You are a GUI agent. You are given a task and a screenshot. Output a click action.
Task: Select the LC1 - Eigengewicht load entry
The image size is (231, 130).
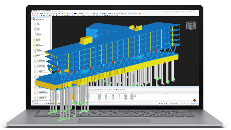pyautogui.click(x=40, y=58)
